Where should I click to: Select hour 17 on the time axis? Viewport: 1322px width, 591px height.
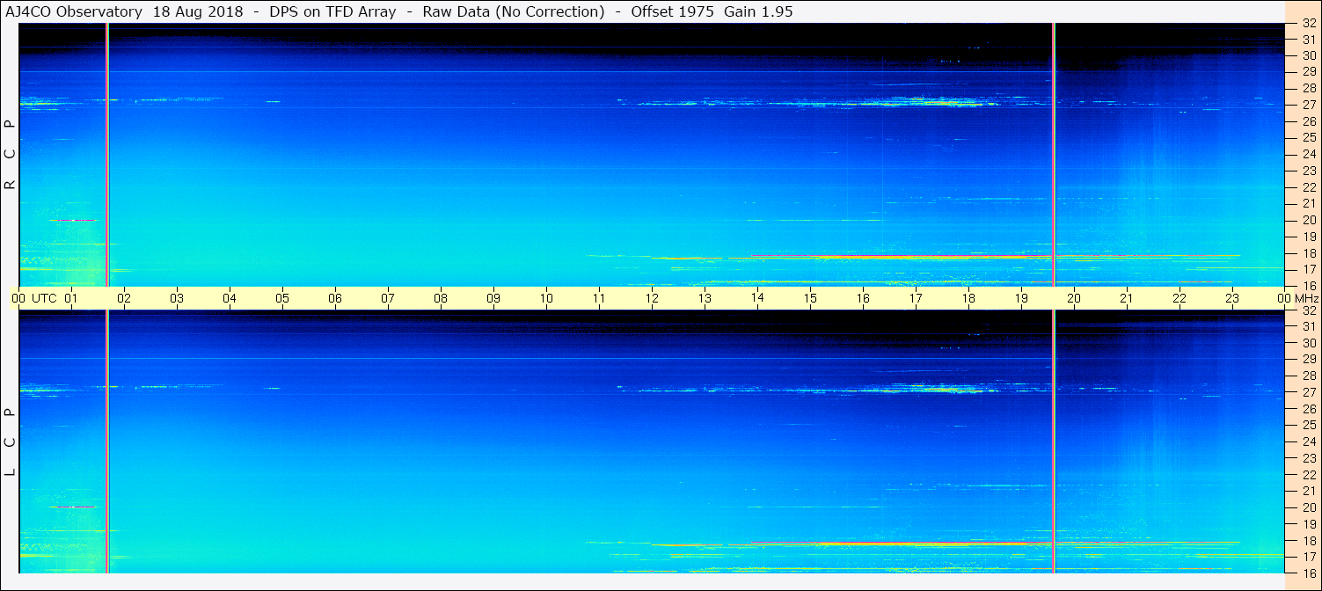click(916, 298)
